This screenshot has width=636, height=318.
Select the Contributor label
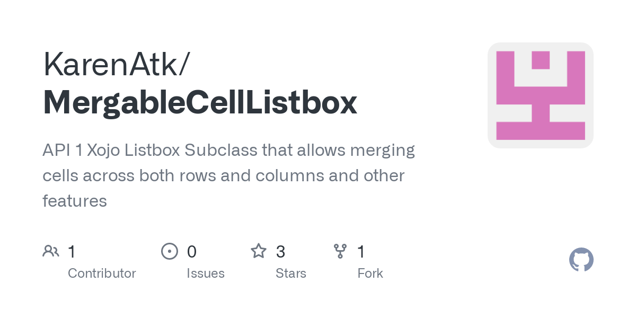[x=102, y=273]
